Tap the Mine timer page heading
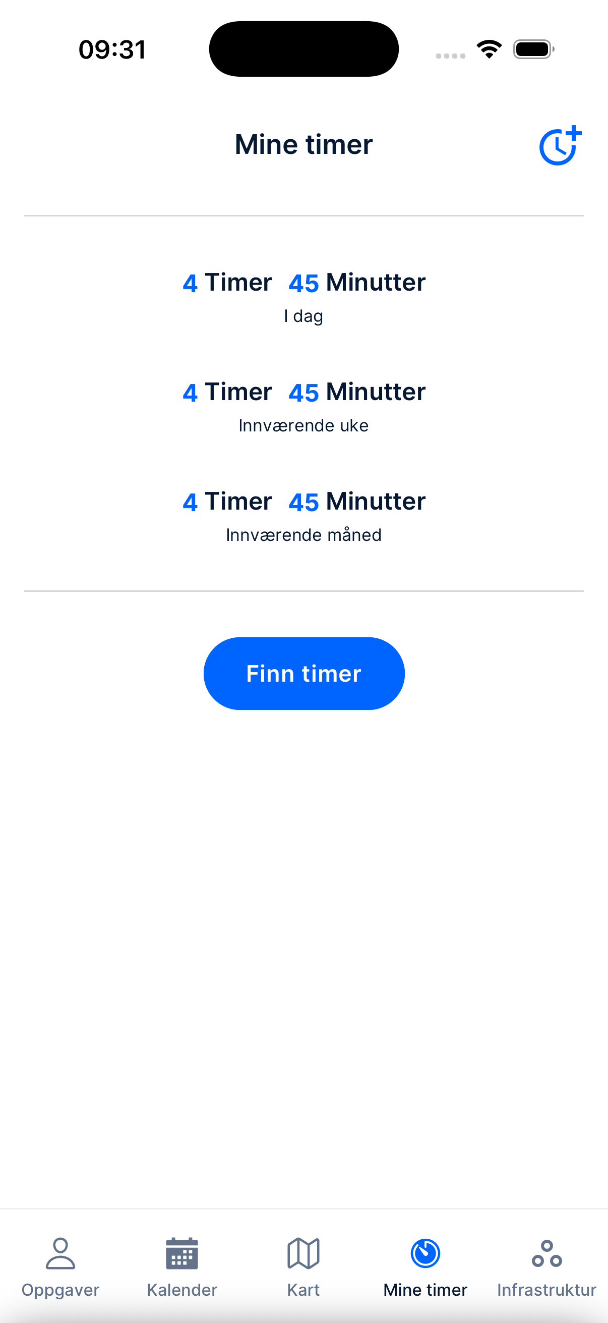The image size is (608, 1323). tap(303, 144)
